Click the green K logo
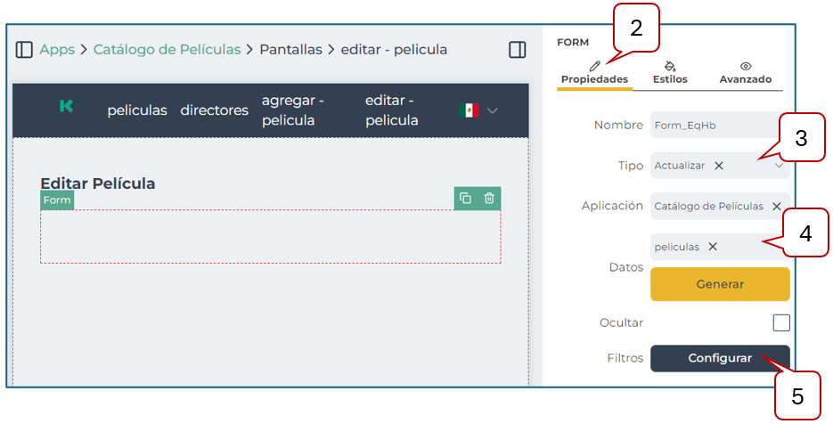Viewport: 833px width, 424px height. 66,106
